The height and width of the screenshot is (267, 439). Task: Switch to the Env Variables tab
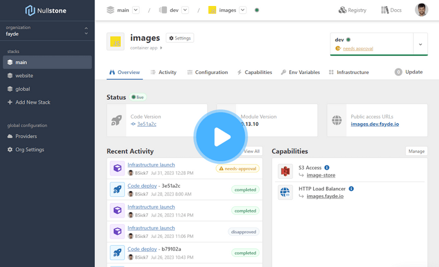pyautogui.click(x=300, y=72)
